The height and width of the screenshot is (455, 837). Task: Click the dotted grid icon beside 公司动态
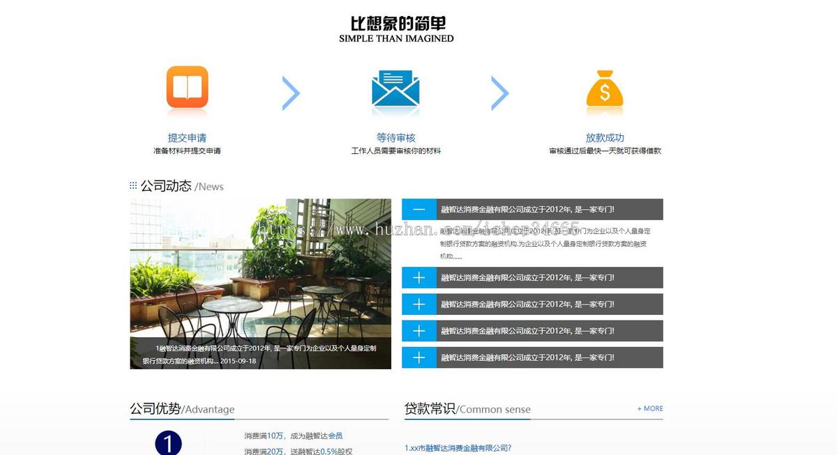point(133,185)
